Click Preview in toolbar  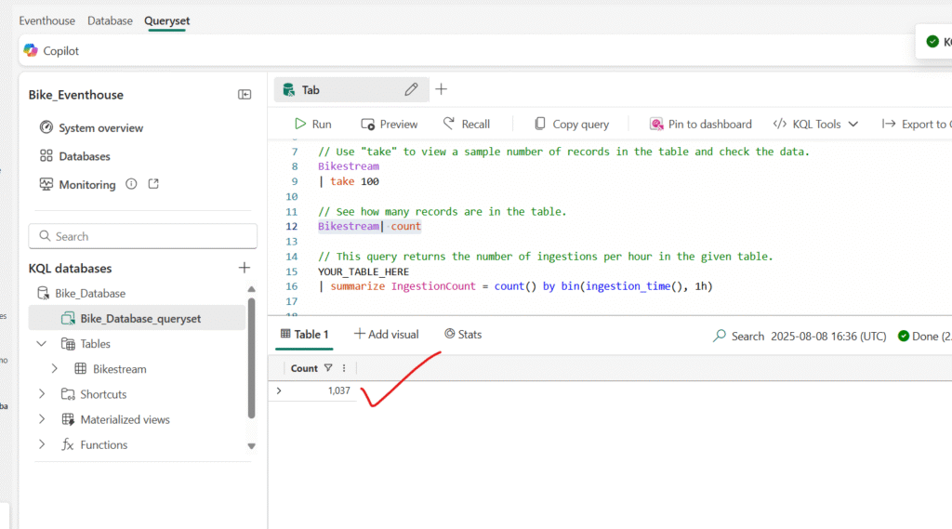point(390,124)
